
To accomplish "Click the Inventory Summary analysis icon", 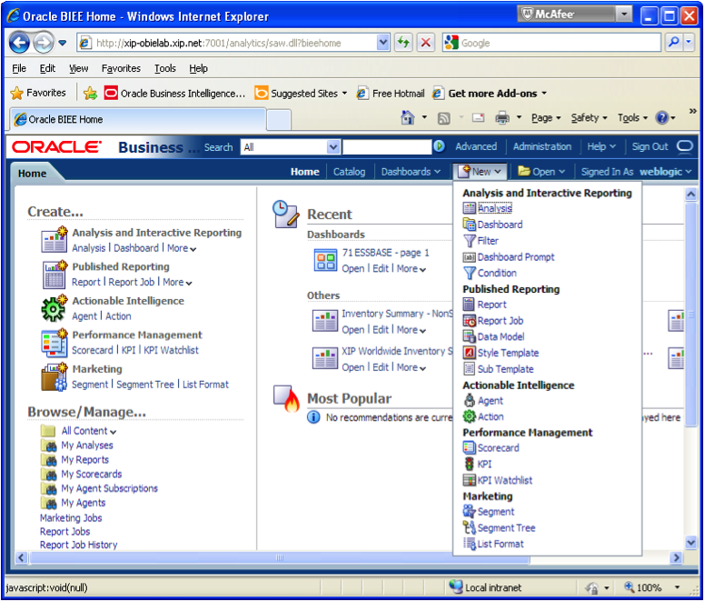I will (325, 321).
